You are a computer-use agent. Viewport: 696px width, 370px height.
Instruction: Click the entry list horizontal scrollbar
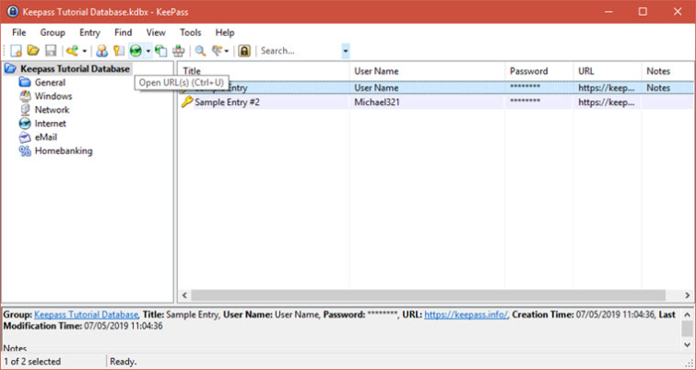point(429,295)
